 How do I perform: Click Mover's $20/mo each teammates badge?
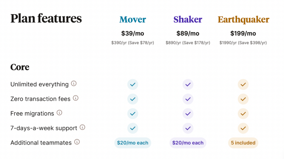(x=133, y=143)
